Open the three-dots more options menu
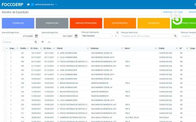Viewport: 196px width, 122px height. click(49, 42)
